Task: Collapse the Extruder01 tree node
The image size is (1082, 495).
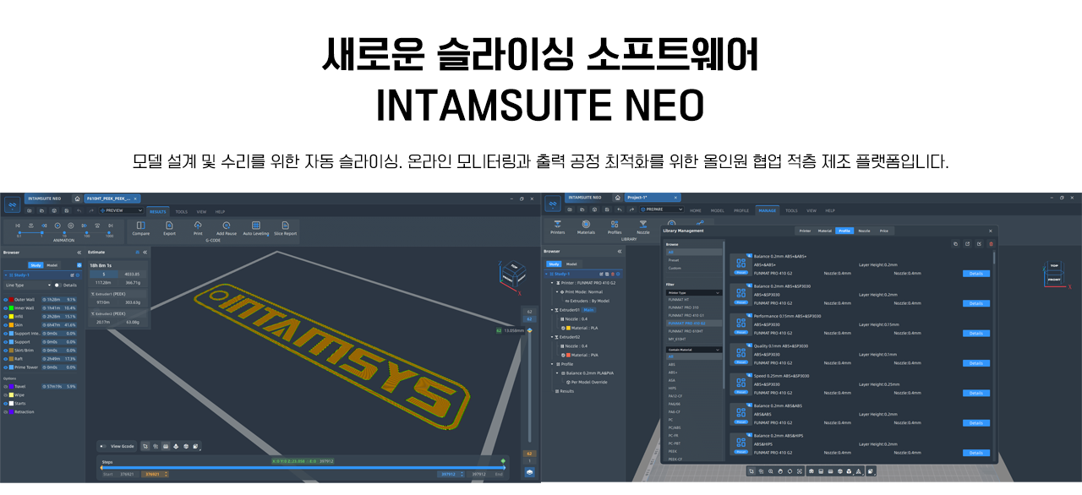Action: [x=552, y=310]
